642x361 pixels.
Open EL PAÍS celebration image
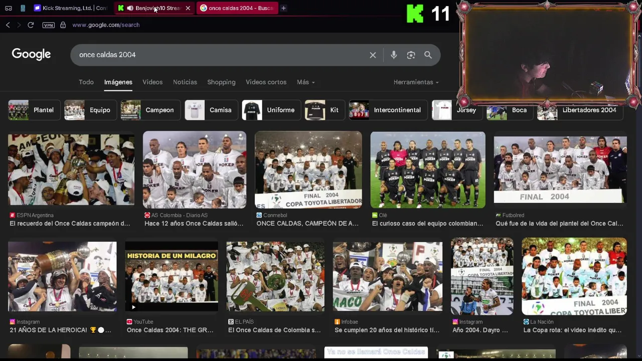pyautogui.click(x=275, y=276)
